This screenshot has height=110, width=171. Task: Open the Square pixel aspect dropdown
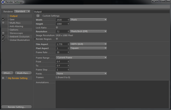click(x=88, y=48)
